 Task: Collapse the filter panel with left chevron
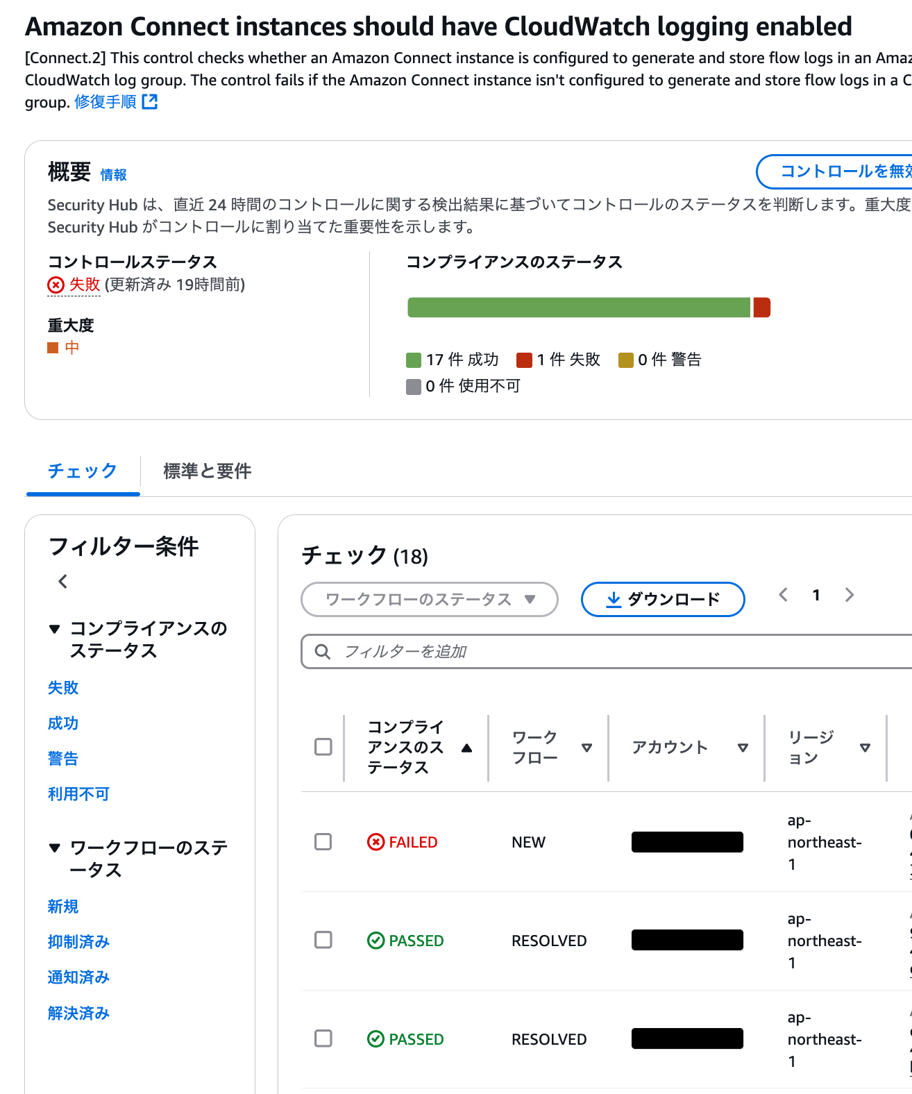tap(63, 582)
